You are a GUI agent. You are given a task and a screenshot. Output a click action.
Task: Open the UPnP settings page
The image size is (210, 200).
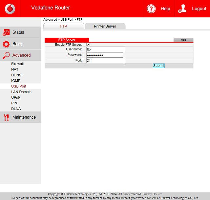pyautogui.click(x=16, y=97)
